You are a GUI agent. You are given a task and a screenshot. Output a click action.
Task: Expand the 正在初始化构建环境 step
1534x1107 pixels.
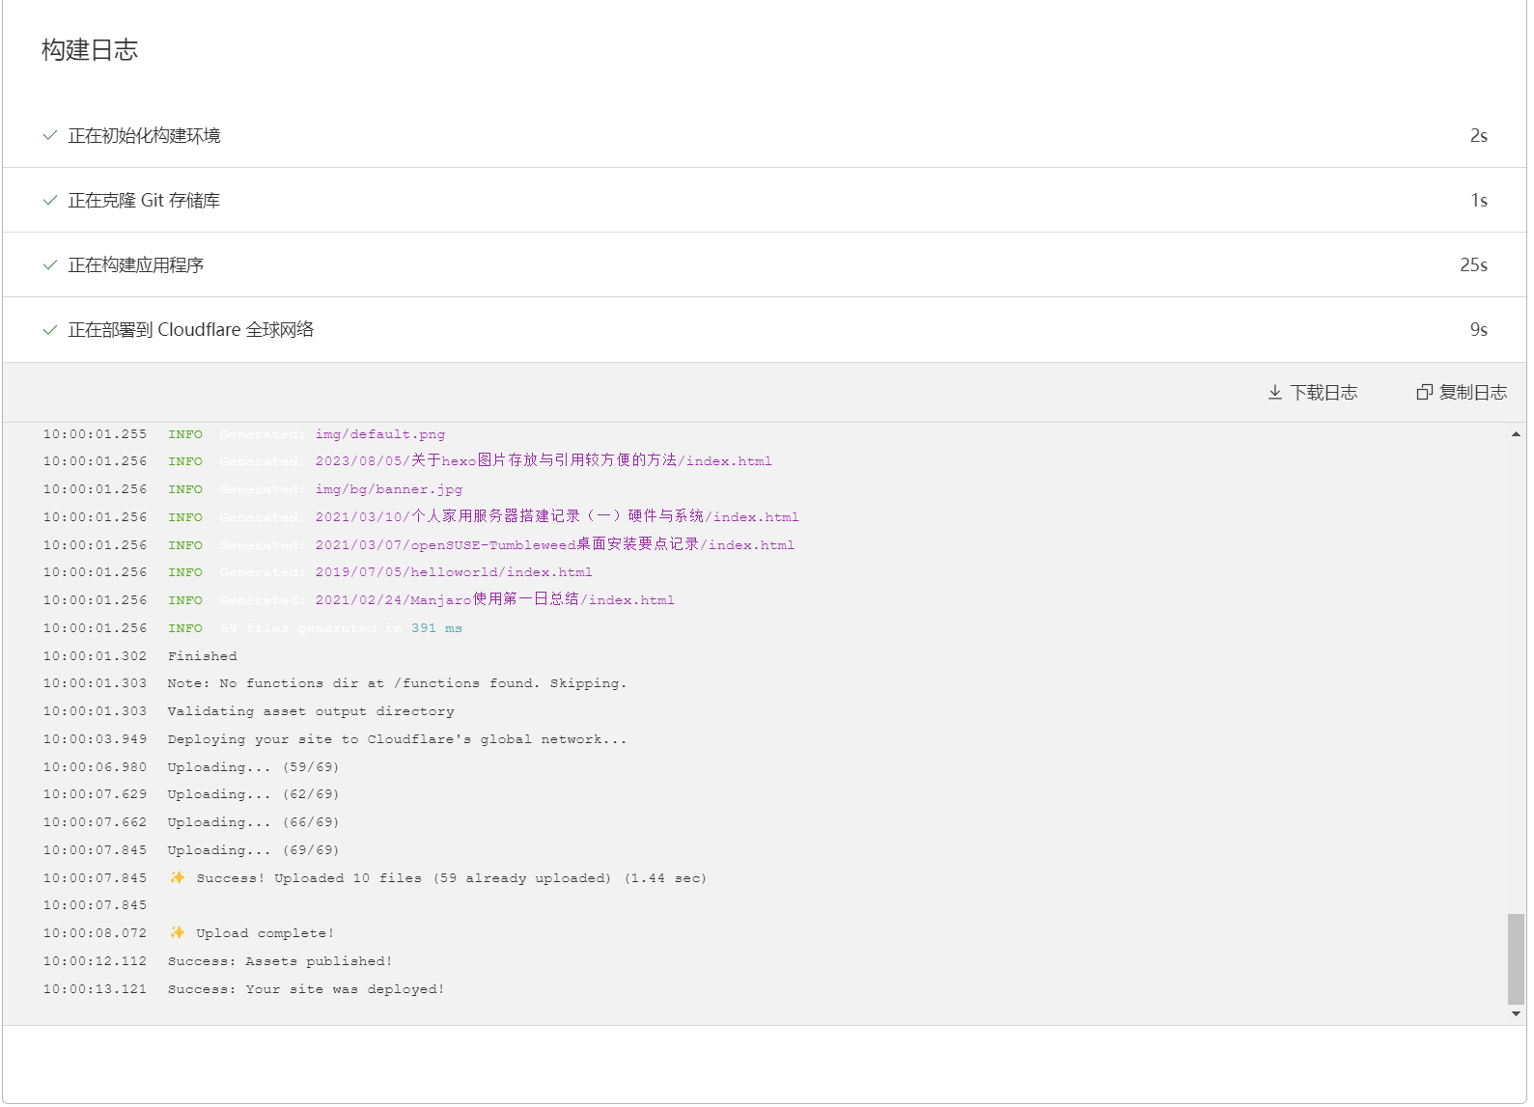click(x=145, y=136)
